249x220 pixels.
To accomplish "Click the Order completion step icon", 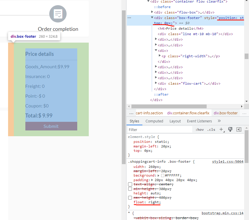I will pos(58,14).
